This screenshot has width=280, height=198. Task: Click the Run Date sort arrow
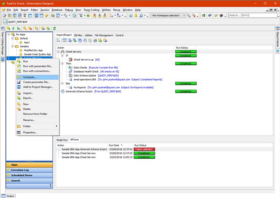[122, 145]
